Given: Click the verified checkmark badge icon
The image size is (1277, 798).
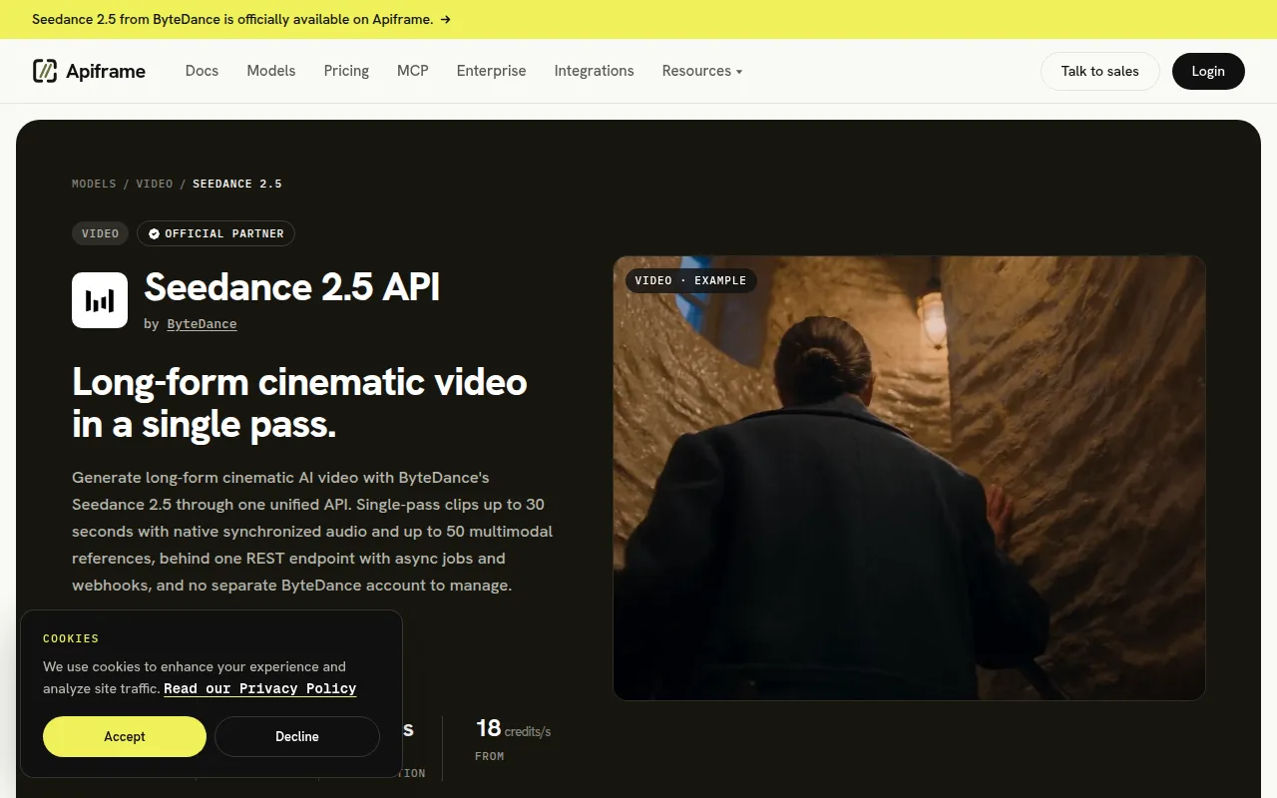Looking at the screenshot, I should (x=154, y=233).
